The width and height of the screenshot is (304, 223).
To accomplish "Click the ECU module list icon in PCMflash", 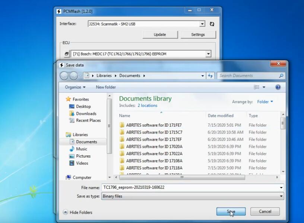I will pyautogui.click(x=66, y=54).
